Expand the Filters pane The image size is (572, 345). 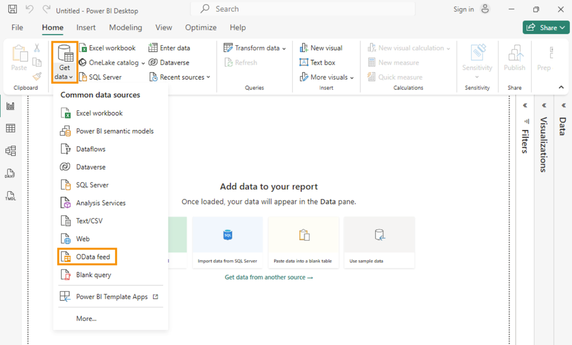pos(525,105)
